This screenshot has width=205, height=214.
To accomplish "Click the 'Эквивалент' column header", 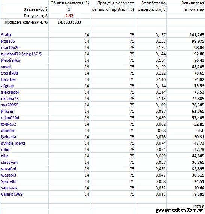I will (x=193, y=3).
